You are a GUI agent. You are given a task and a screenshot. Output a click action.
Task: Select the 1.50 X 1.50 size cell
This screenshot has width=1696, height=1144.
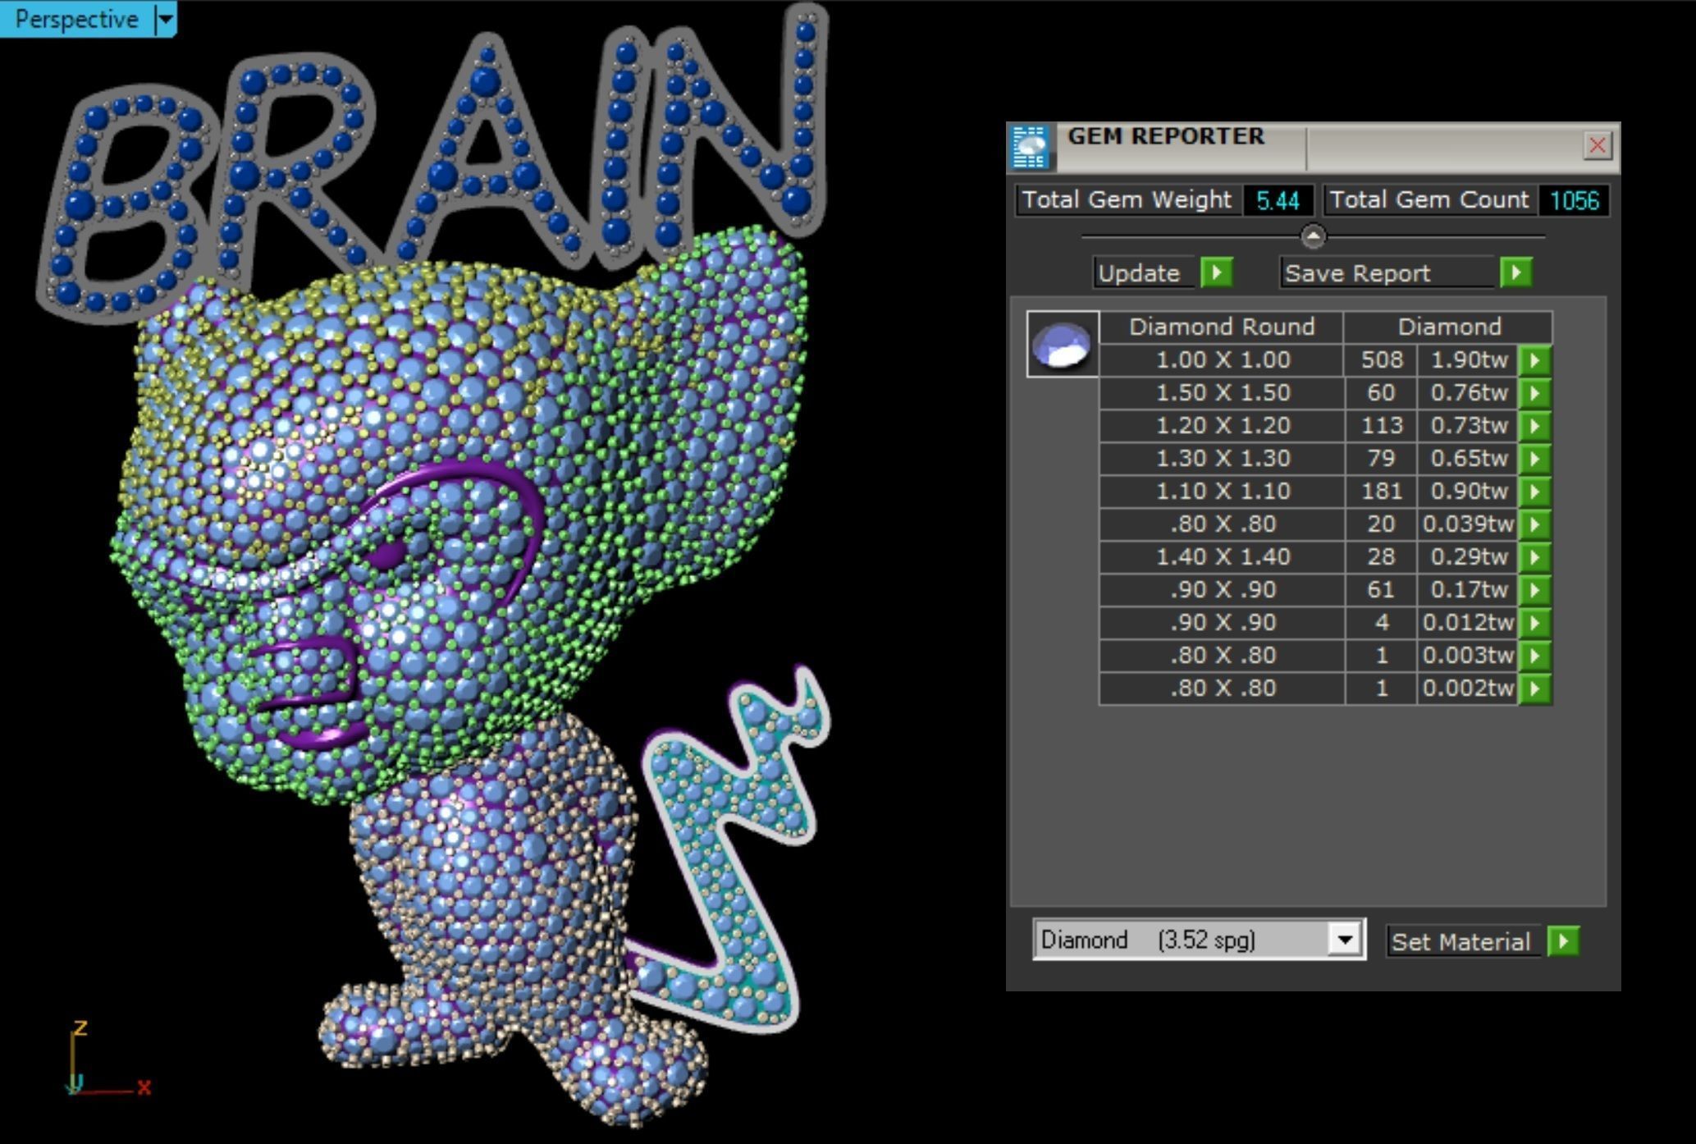[1222, 393]
